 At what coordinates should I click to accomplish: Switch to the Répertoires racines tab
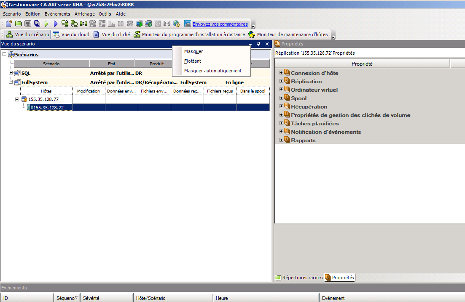click(299, 278)
